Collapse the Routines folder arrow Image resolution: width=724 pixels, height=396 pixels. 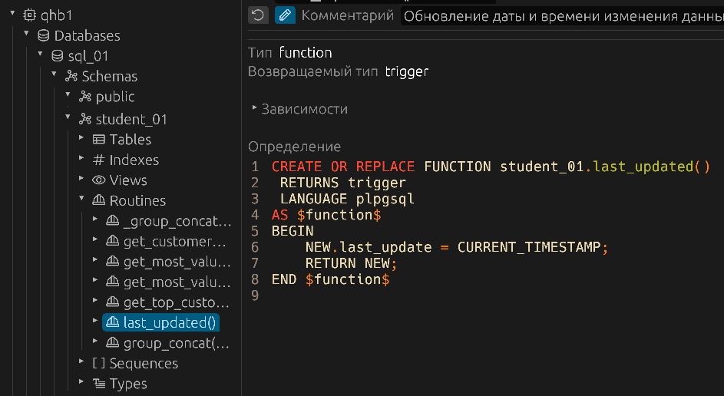coord(81,200)
